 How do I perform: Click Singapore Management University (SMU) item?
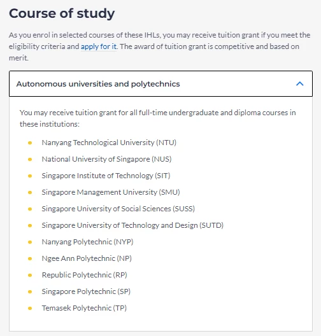[x=111, y=192]
